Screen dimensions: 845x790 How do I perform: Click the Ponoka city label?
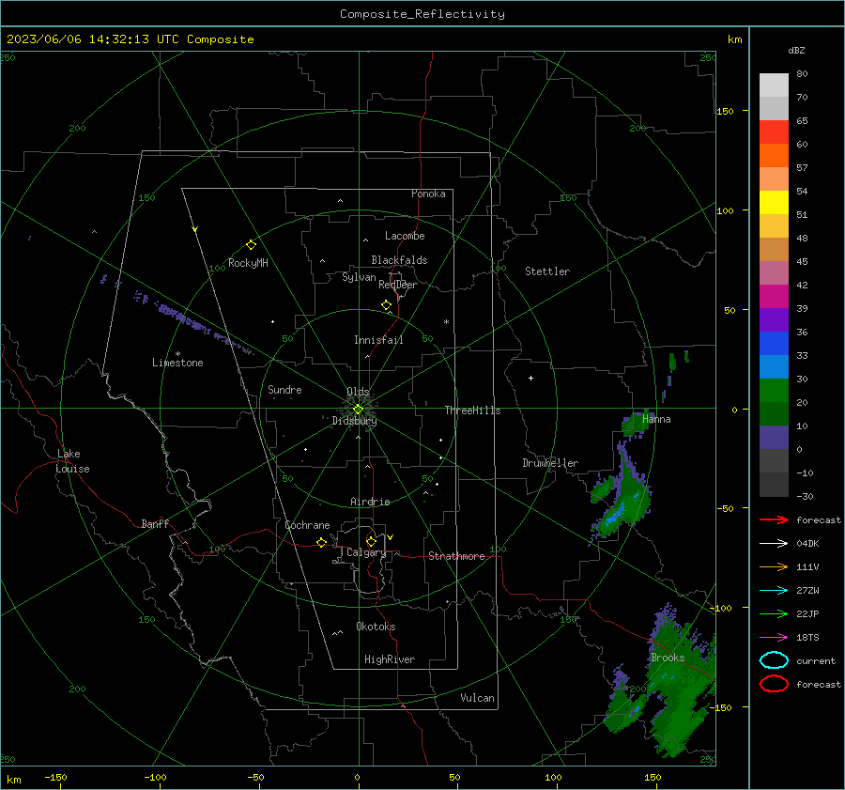428,194
